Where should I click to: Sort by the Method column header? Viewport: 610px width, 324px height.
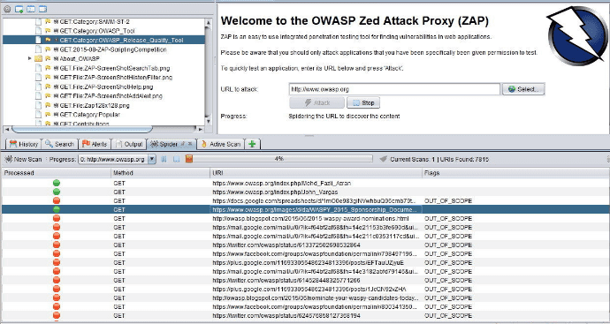click(x=160, y=173)
